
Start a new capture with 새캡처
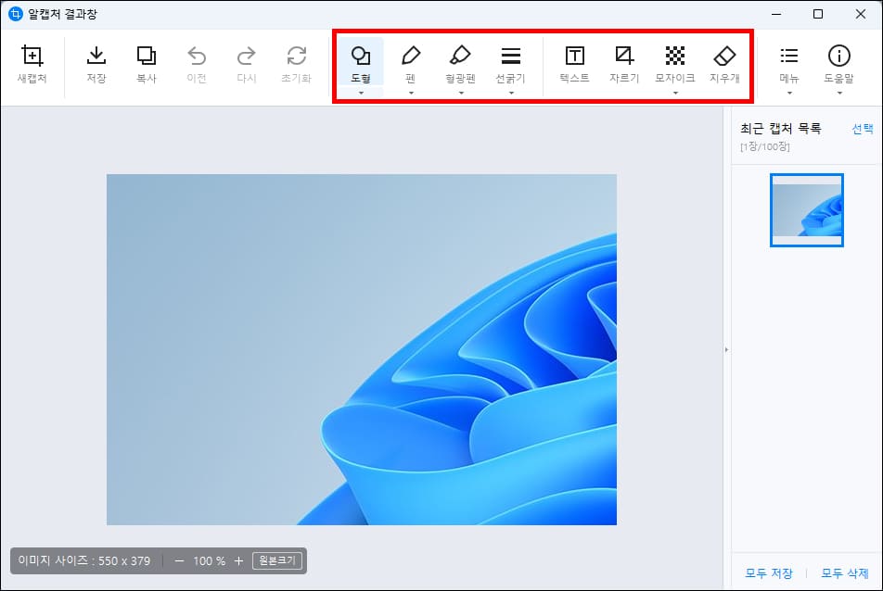coord(32,64)
